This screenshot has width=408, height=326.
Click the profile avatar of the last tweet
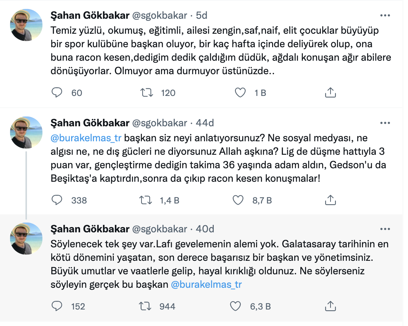[x=26, y=238]
